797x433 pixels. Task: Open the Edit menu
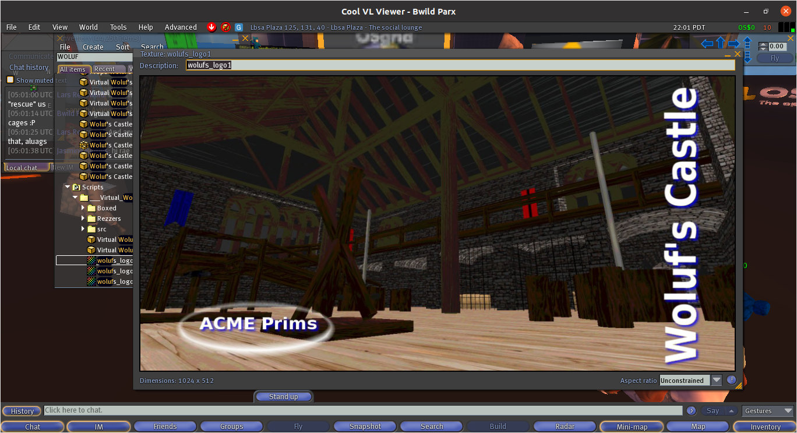[34, 27]
